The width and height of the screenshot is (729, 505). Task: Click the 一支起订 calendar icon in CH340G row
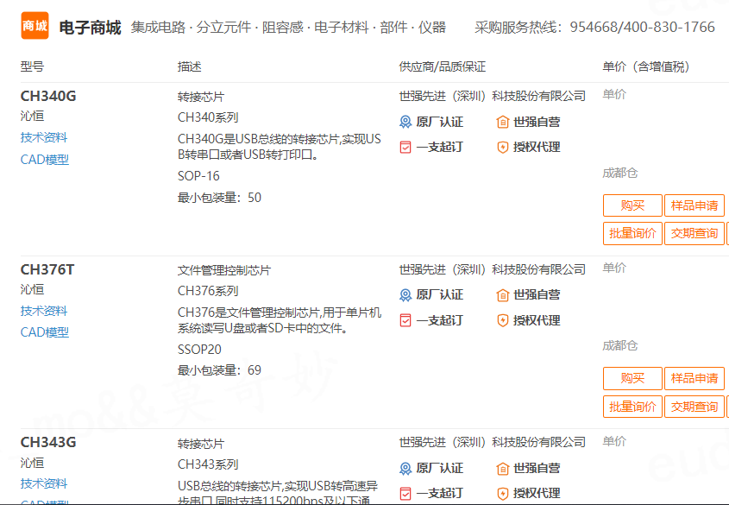point(405,148)
